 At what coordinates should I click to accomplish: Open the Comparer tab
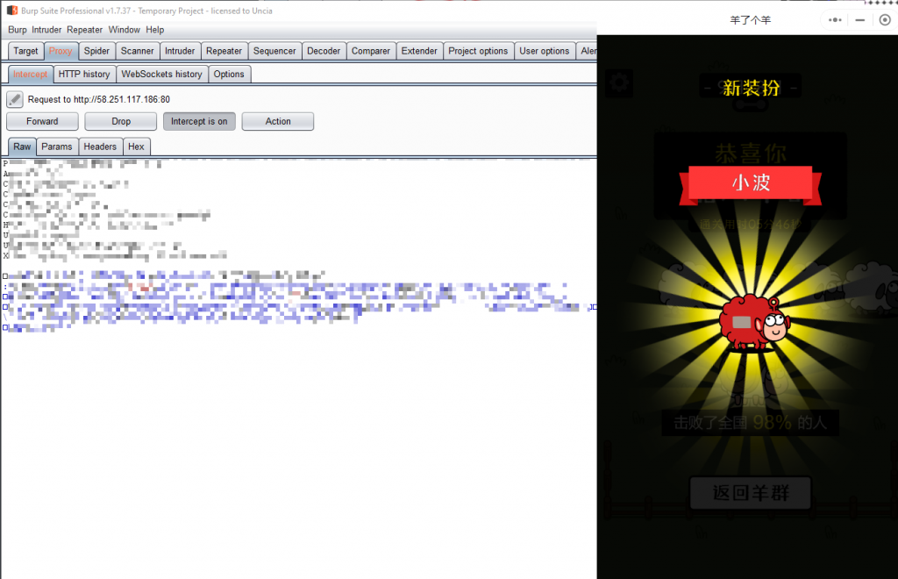click(371, 51)
